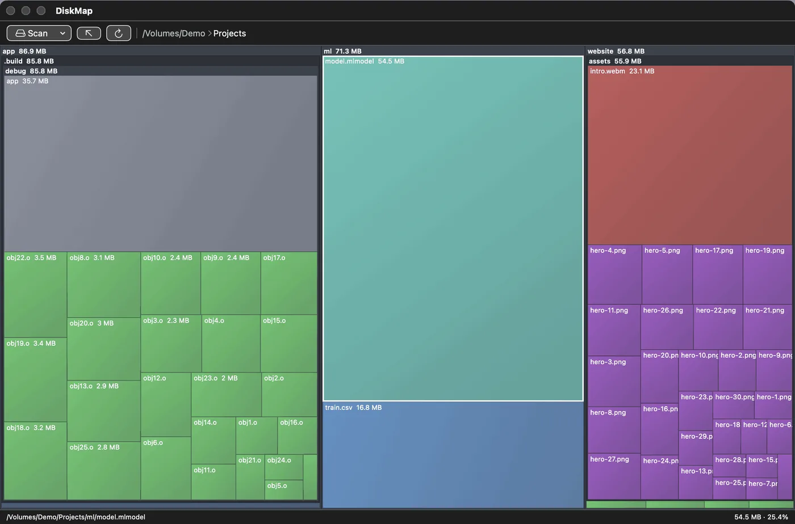Select /Volumes/Demo breadcrumb segment
The width and height of the screenshot is (795, 524).
[174, 33]
